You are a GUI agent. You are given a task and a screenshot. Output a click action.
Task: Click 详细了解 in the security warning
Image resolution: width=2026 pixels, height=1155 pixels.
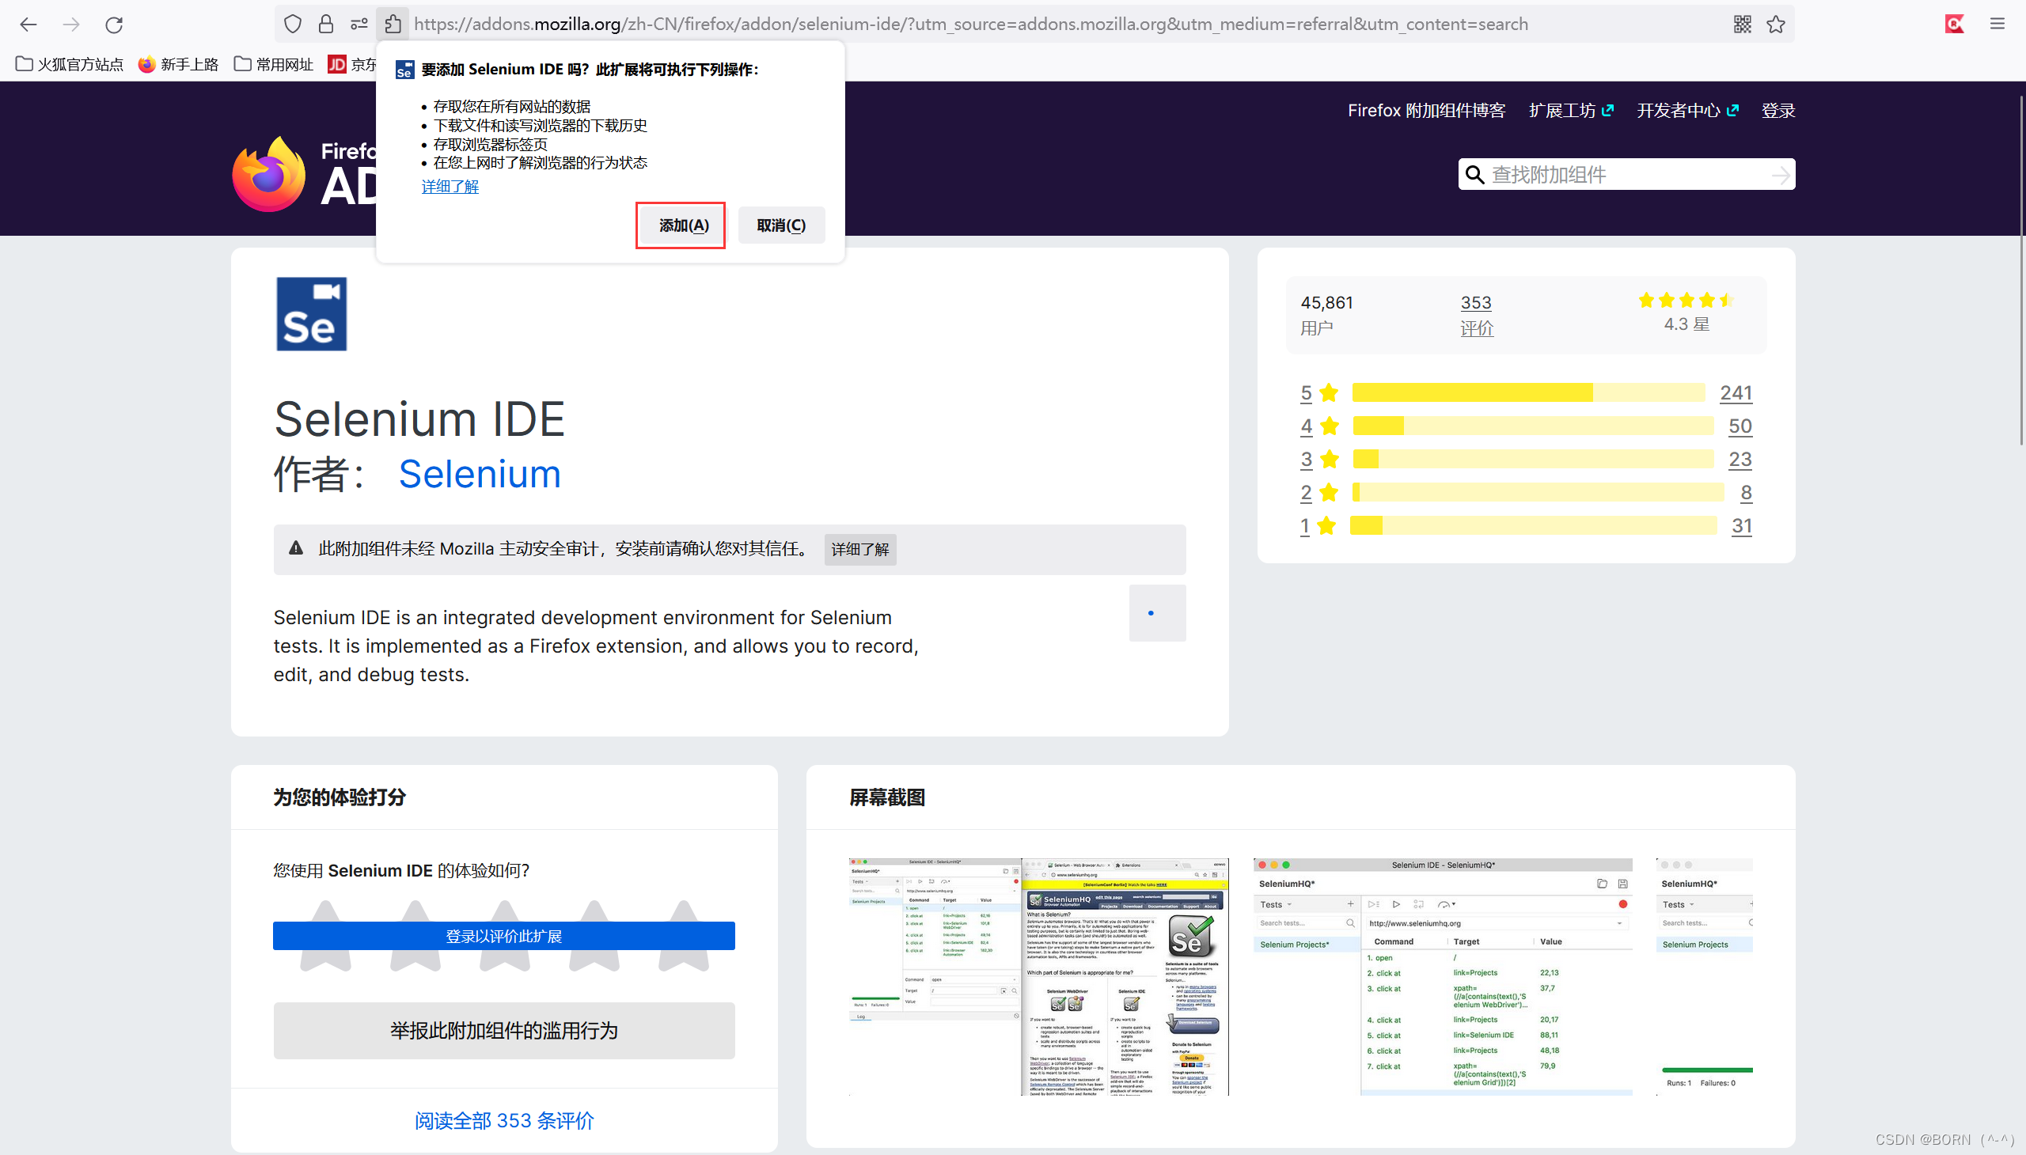coord(860,549)
